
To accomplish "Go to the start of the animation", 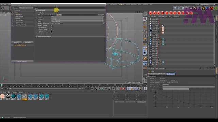I will click(92, 89).
